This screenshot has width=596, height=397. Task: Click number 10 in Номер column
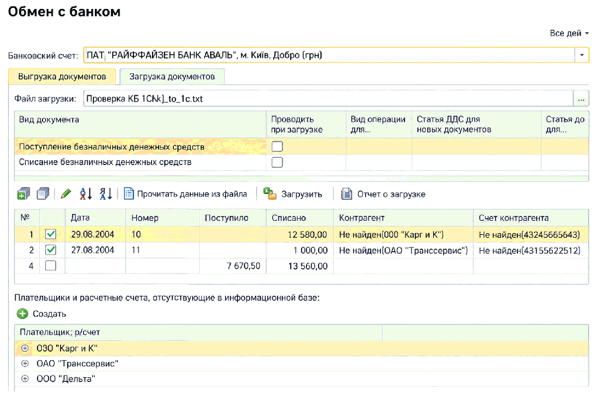[137, 234]
